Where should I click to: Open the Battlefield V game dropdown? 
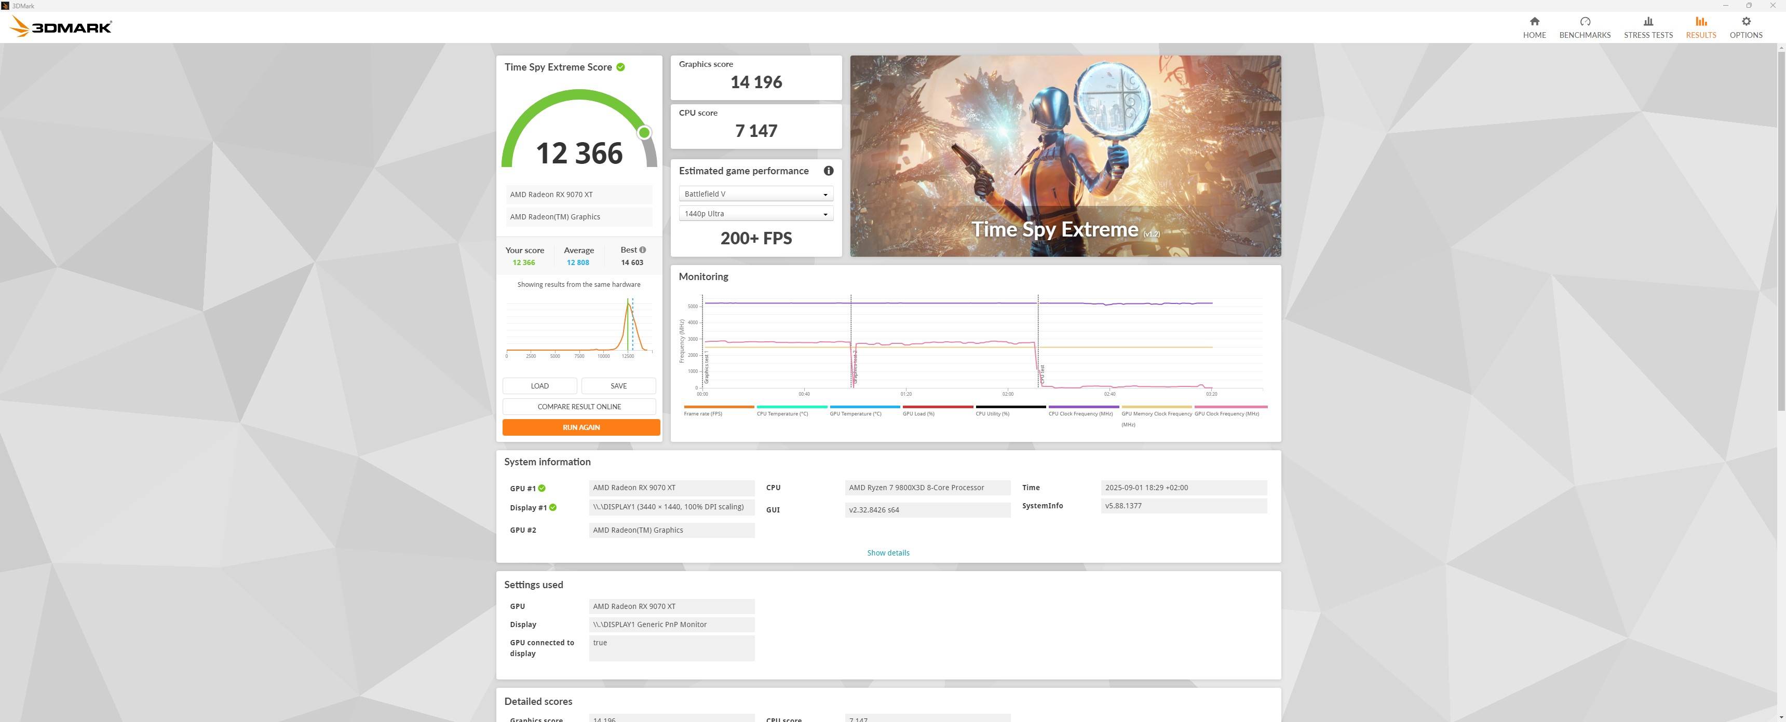coord(755,195)
